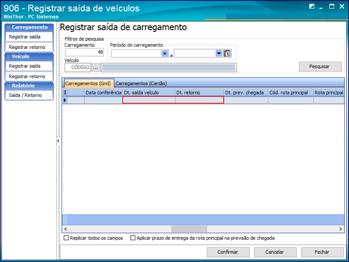Switch to Carregamentos (Grid) tab

tap(88, 83)
